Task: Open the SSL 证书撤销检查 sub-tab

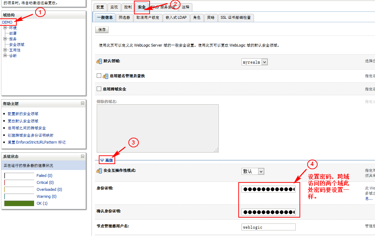Action: click(236, 18)
